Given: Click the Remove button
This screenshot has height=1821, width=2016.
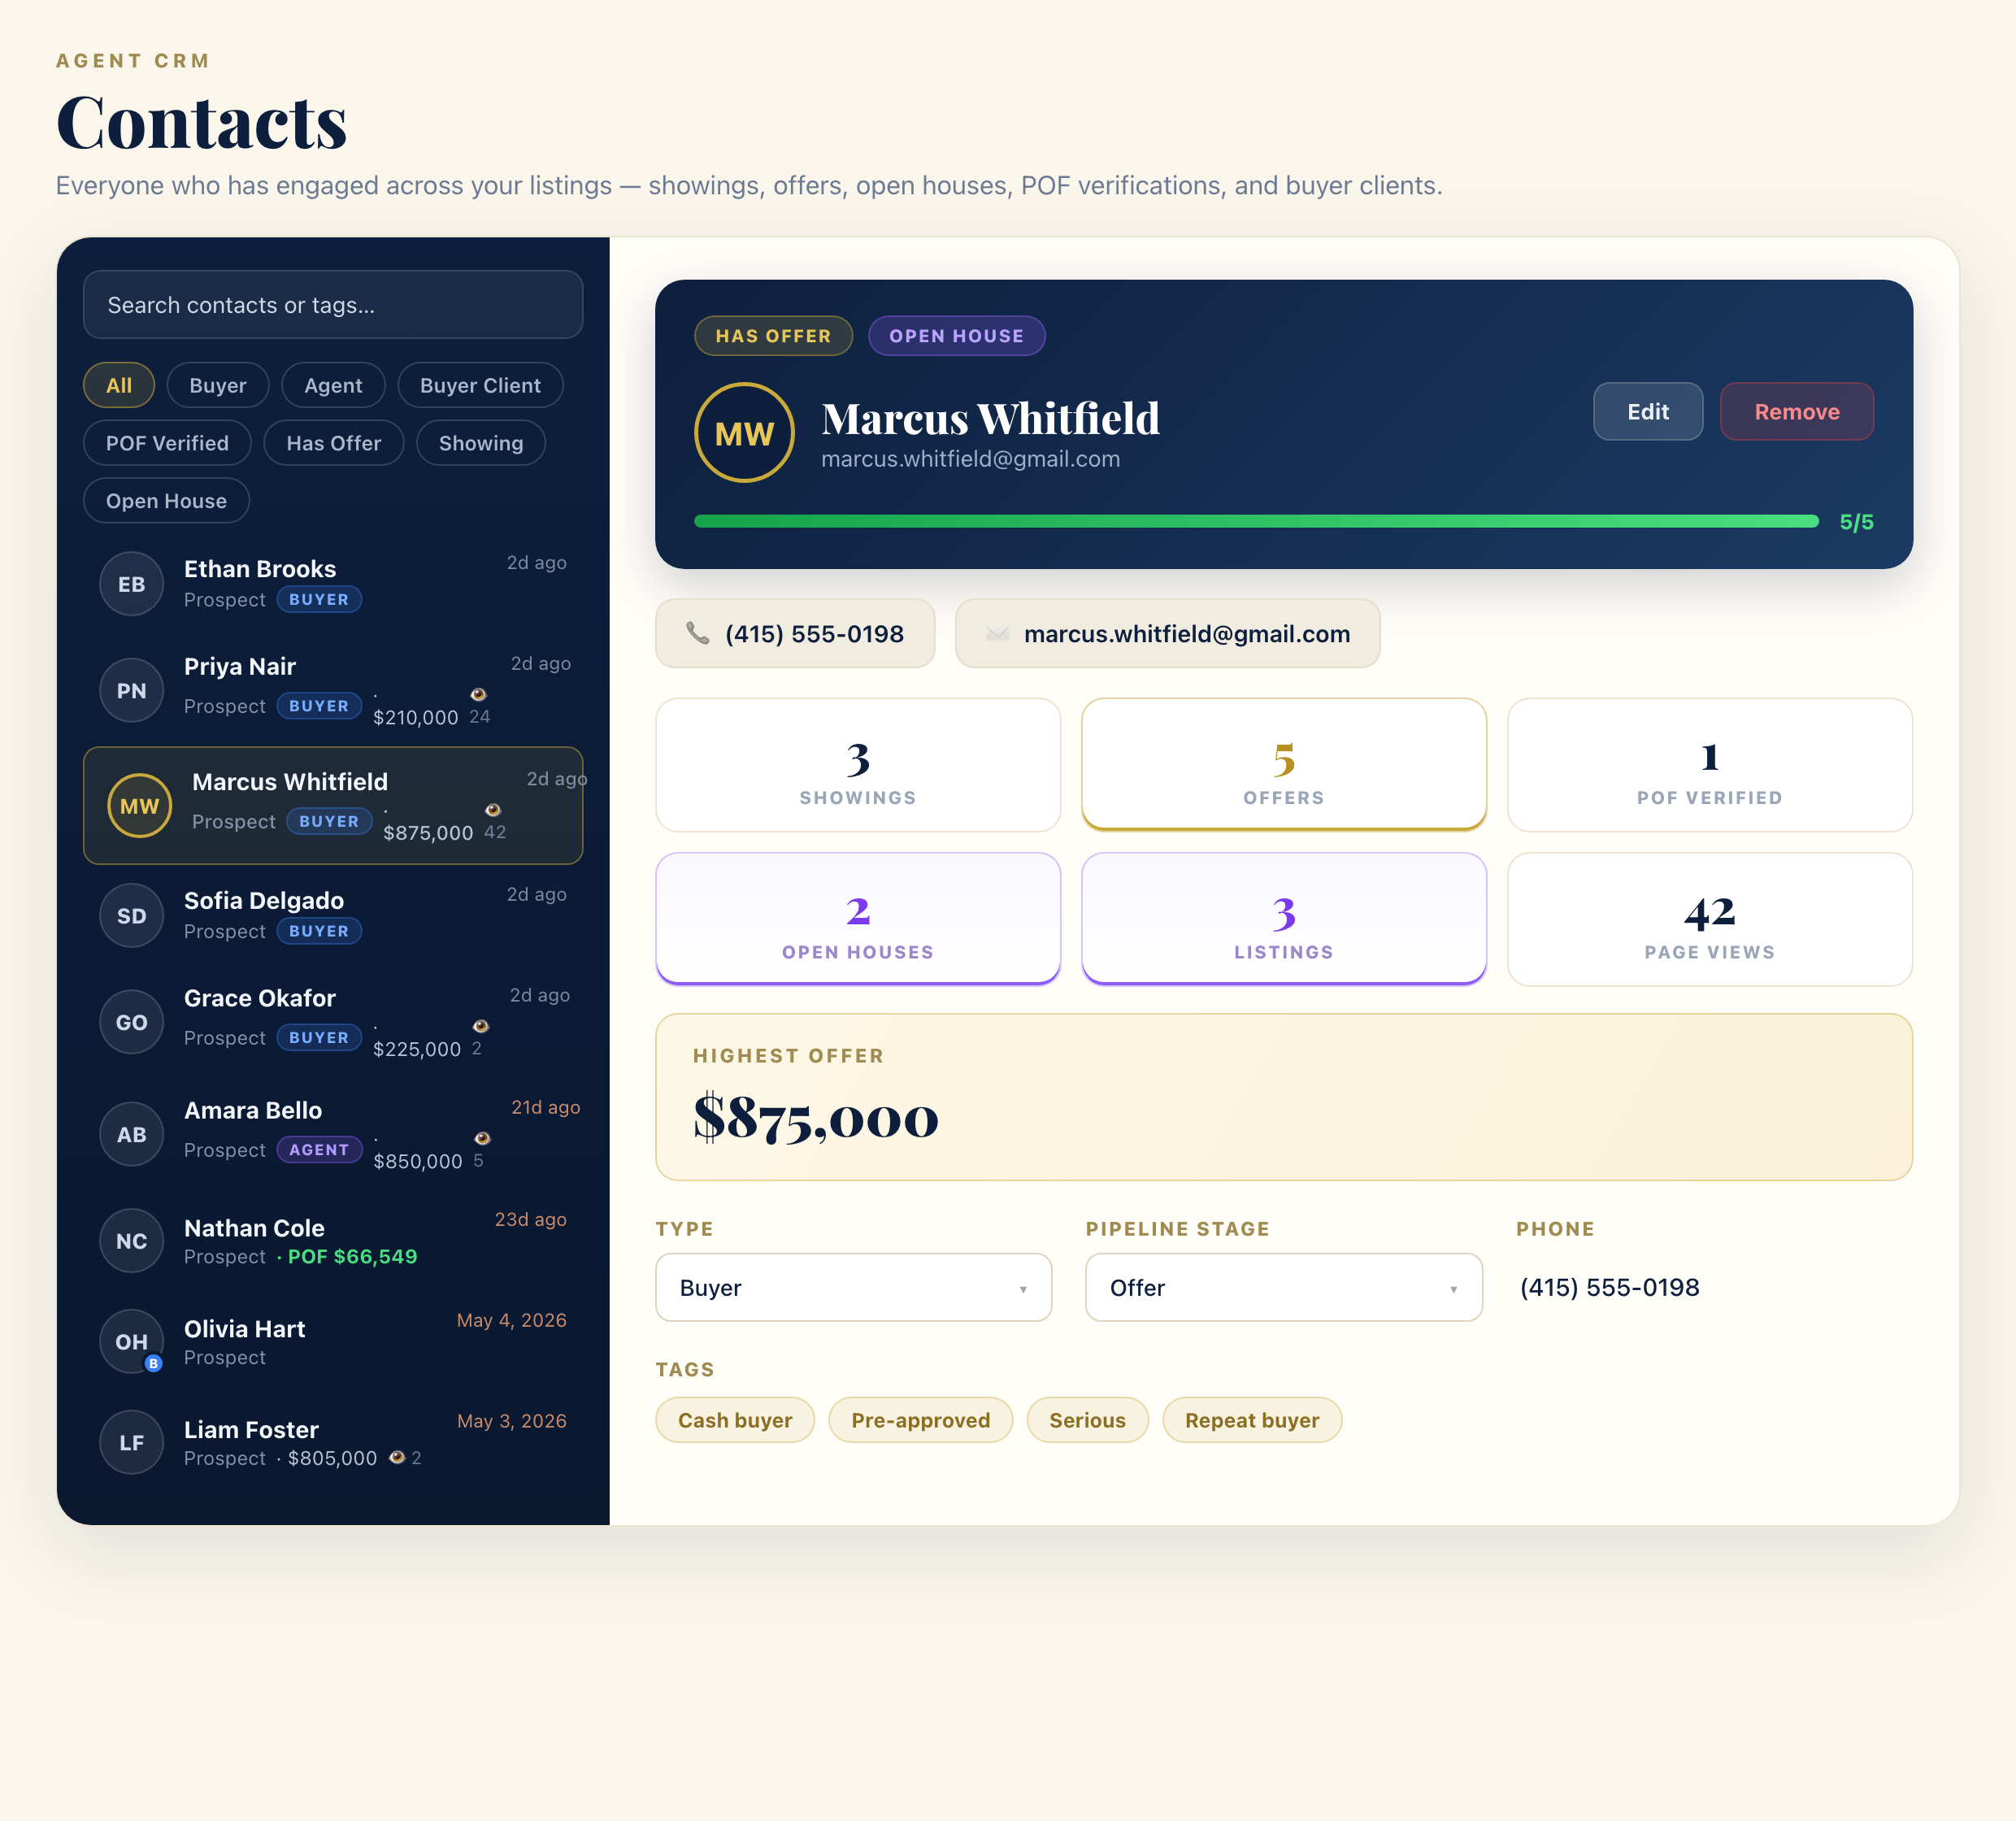Looking at the screenshot, I should pos(1796,411).
